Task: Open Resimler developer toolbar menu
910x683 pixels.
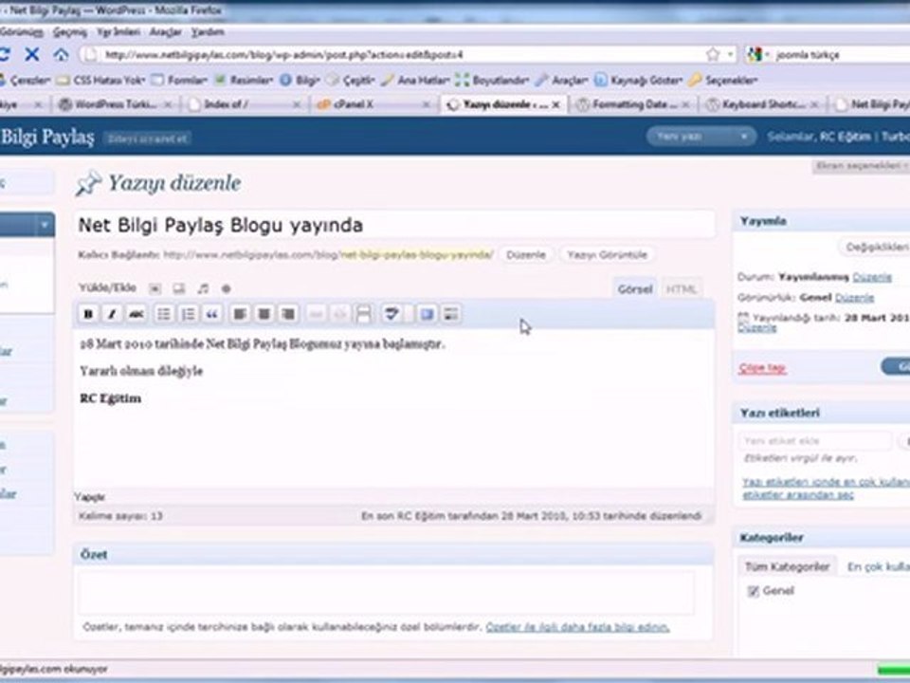Action: click(244, 80)
